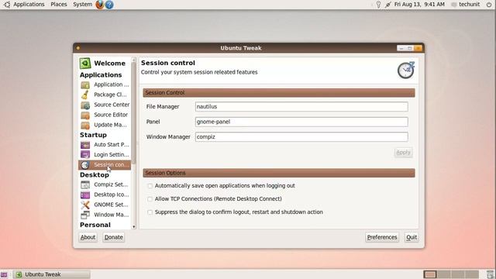This screenshot has height=279, width=496.
Task: Click the sidebar scrollbar thumb
Action: tap(134, 112)
